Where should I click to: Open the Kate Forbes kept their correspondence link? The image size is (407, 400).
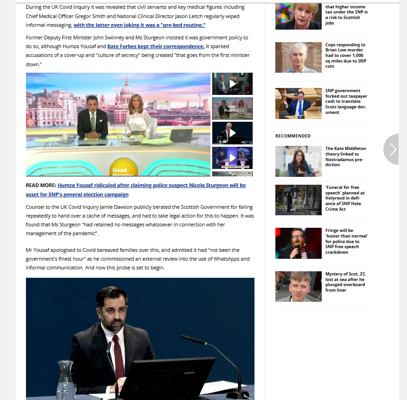156,46
